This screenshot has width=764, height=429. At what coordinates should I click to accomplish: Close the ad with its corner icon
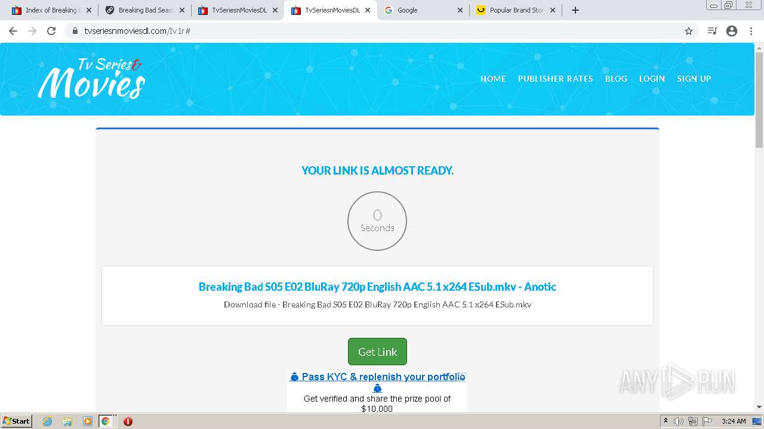click(x=461, y=377)
